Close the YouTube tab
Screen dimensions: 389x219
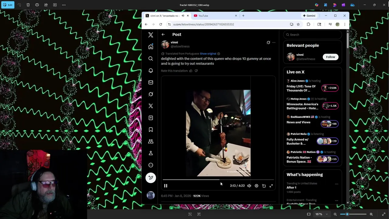pyautogui.click(x=236, y=16)
